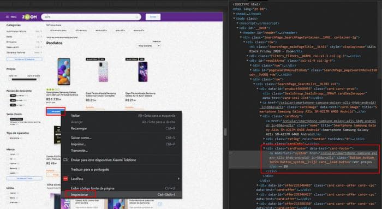Expand the head element in the DOM tree
This screenshot has width=382, height=209.
click(234, 14)
